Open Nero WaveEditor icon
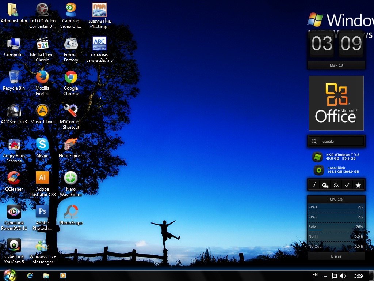This screenshot has height=281, width=374. (70, 179)
